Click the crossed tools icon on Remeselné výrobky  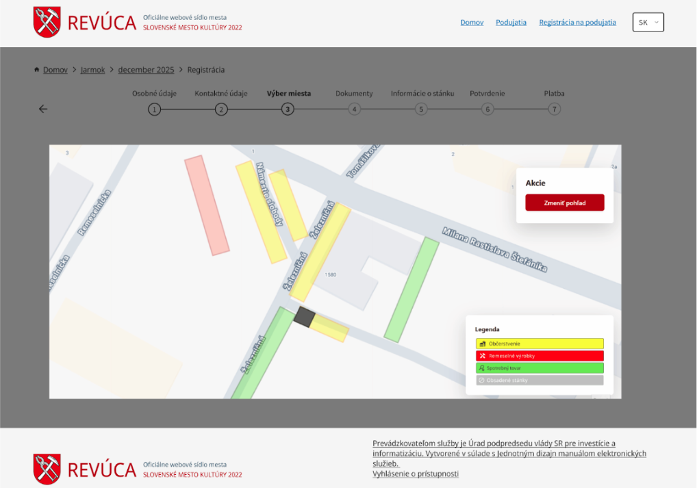coord(481,355)
